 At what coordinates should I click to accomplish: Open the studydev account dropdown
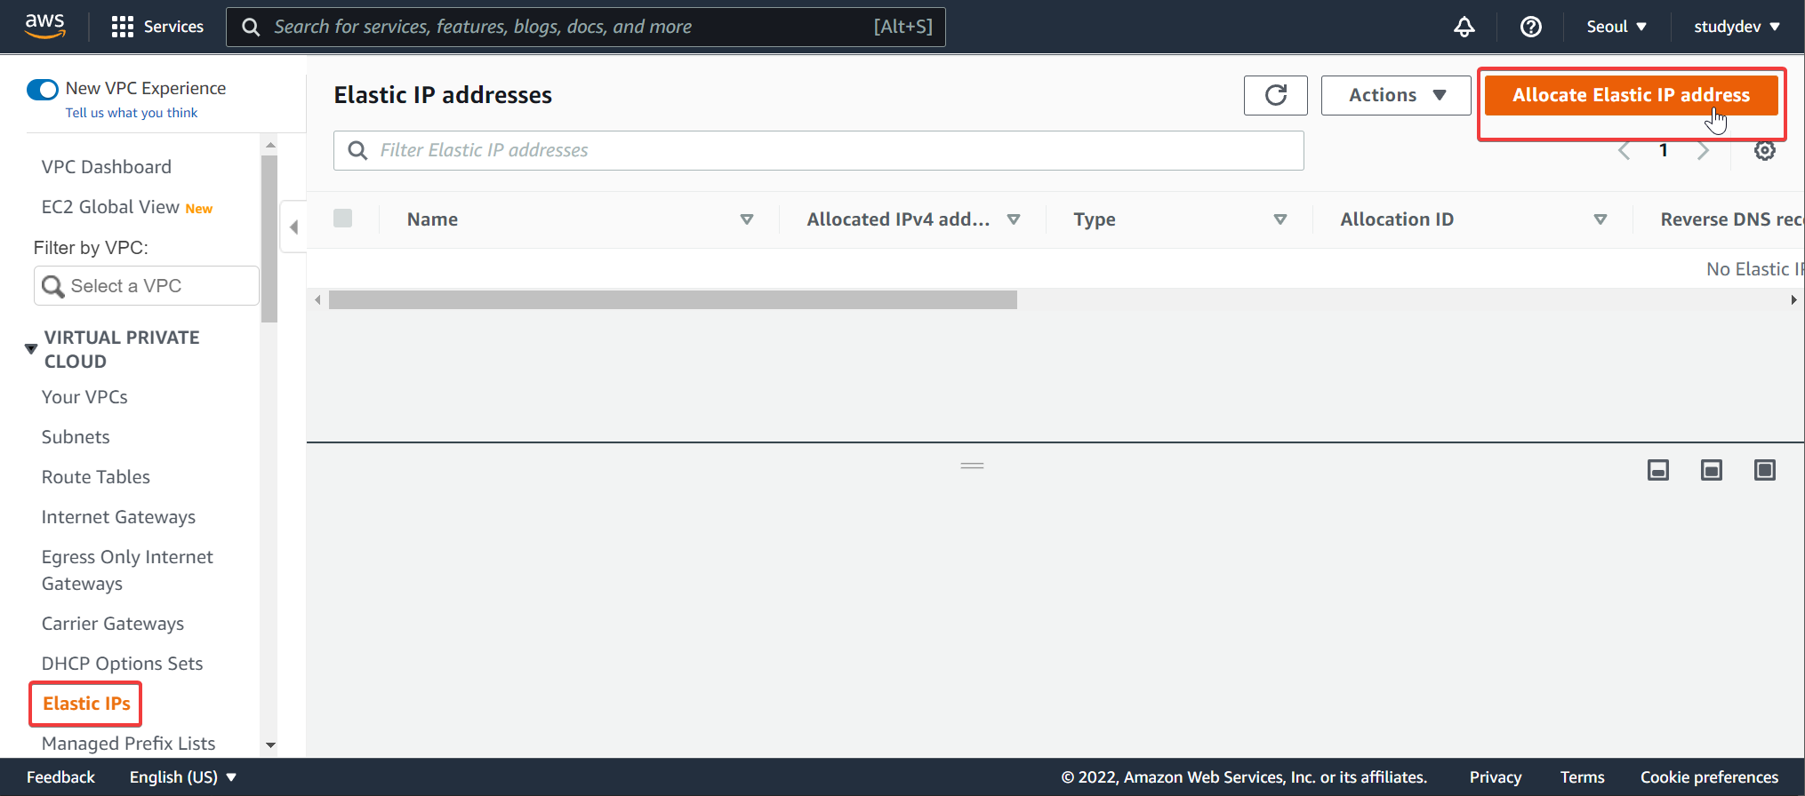pos(1737,27)
